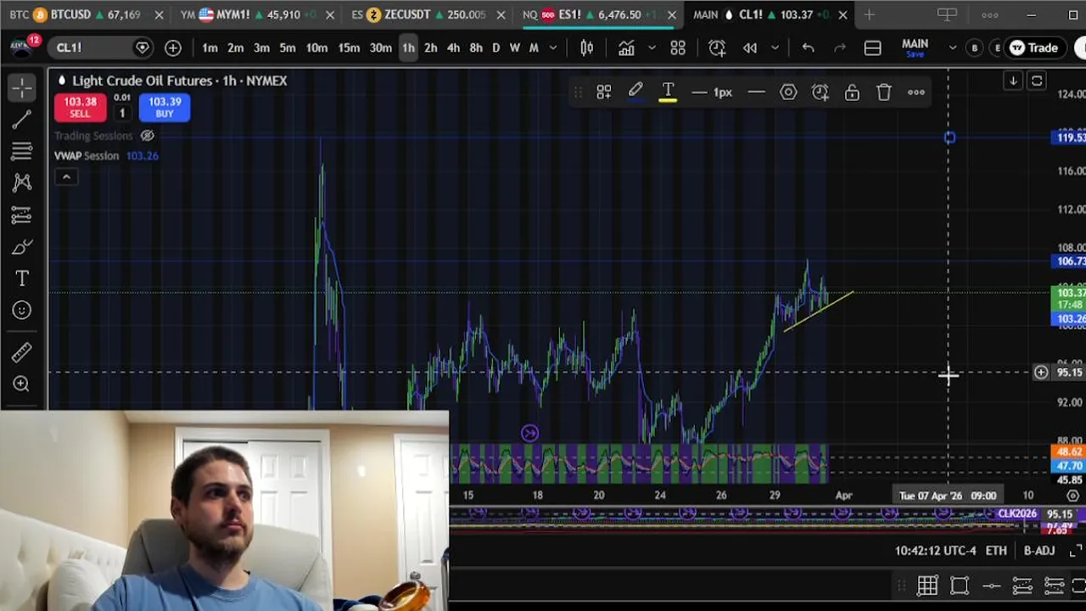Toggle auto-scale refresh button near price axis
1086x611 pixels.
click(x=1037, y=81)
